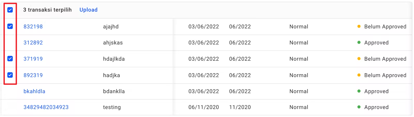Open transaction number 832198

[33, 27]
